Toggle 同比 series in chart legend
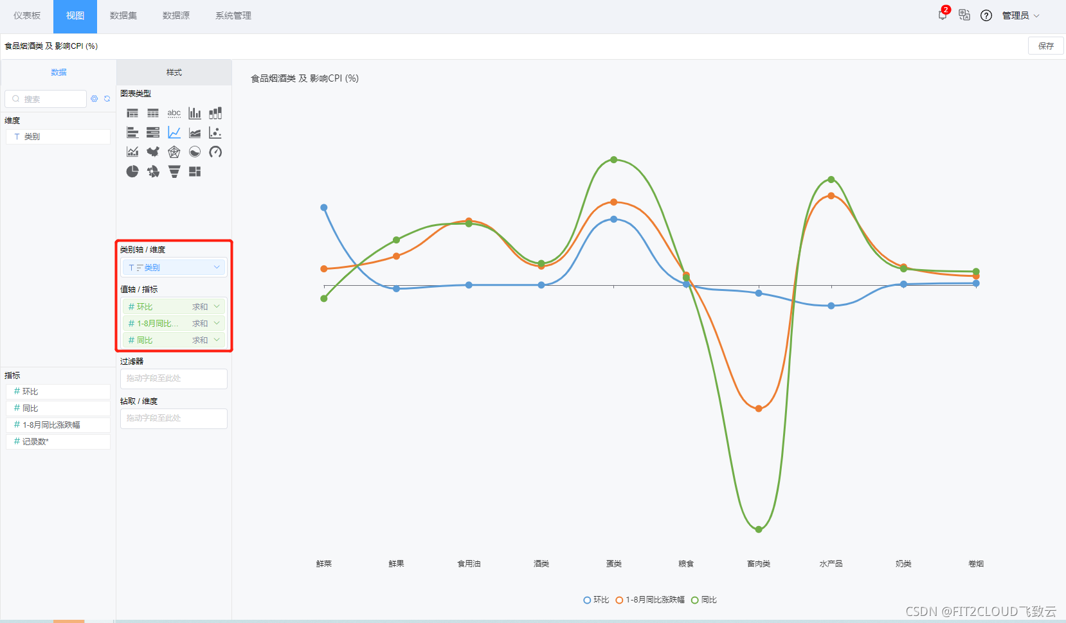1066x623 pixels. coord(704,600)
